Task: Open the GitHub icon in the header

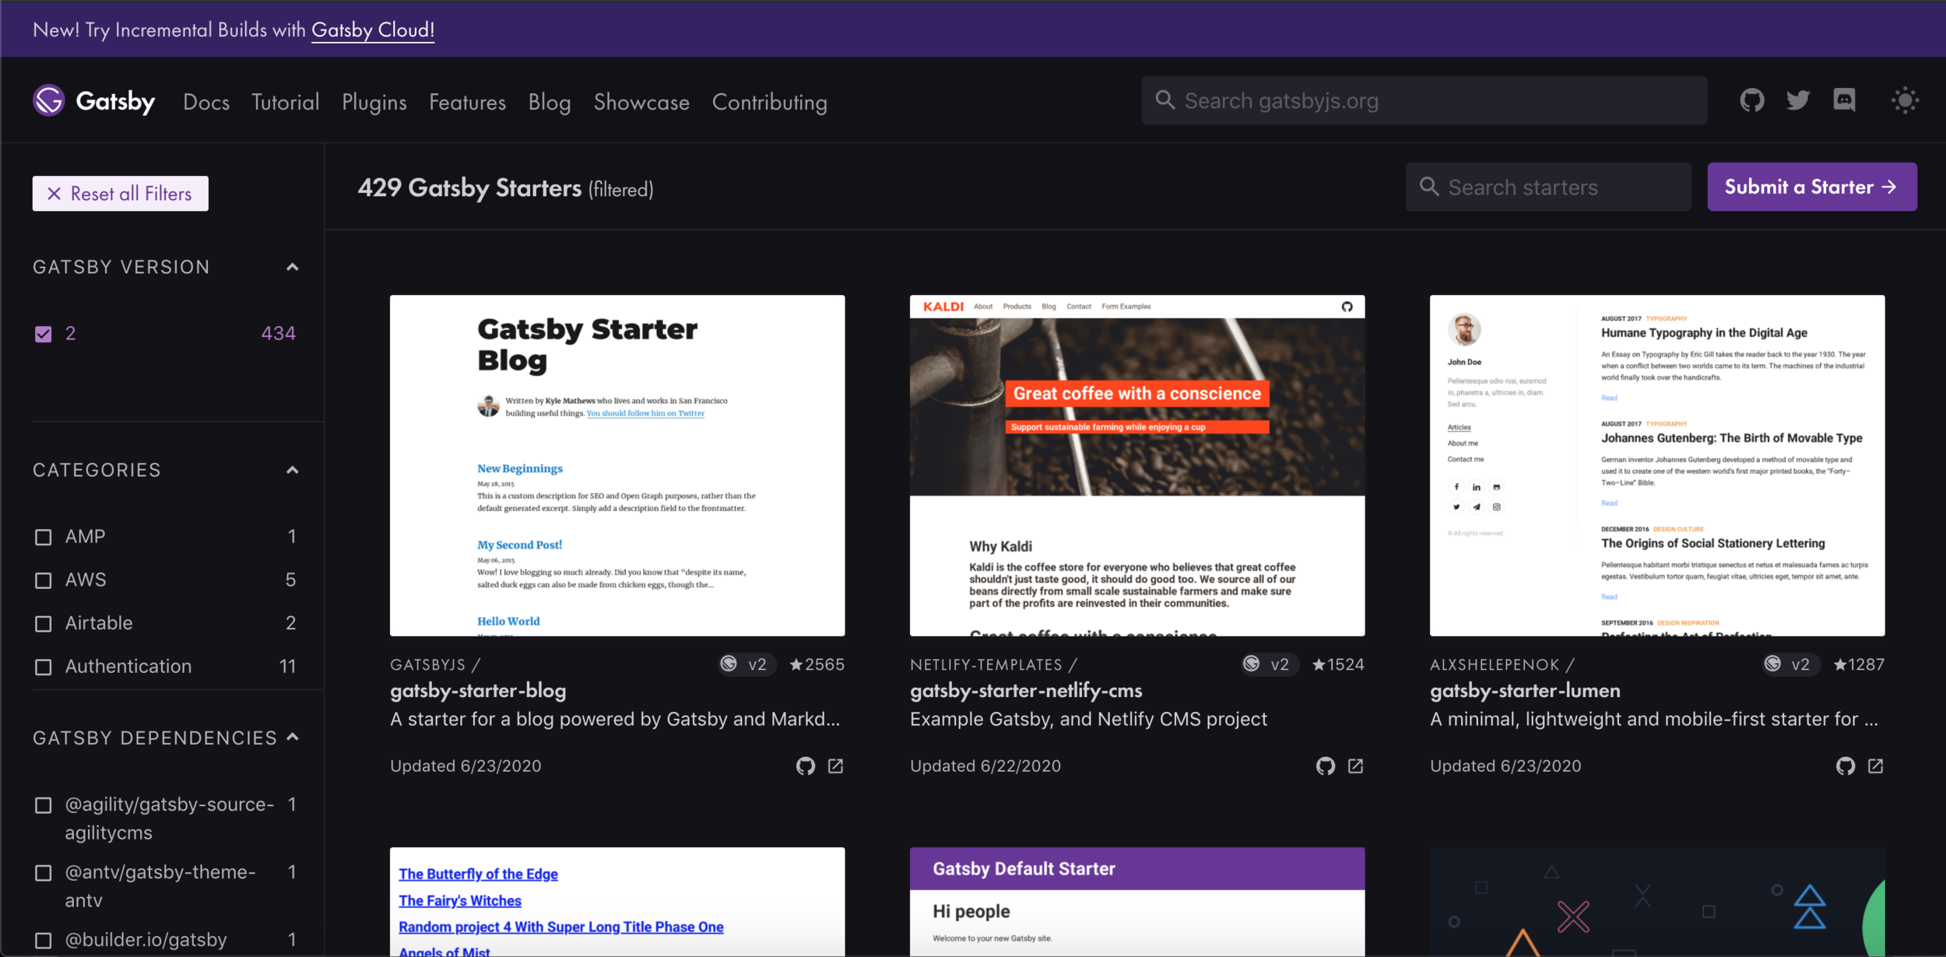Action: tap(1751, 100)
